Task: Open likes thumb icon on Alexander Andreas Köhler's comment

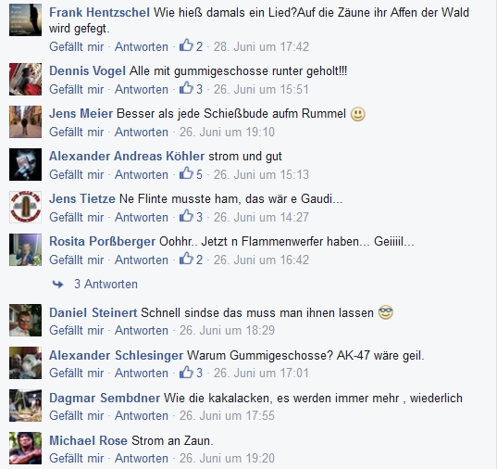Action: point(186,173)
